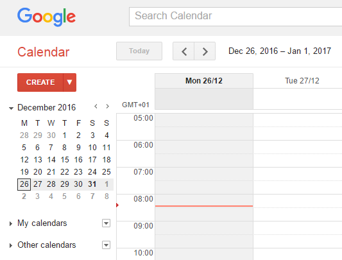Show previous month in mini calendar

pyautogui.click(x=96, y=107)
